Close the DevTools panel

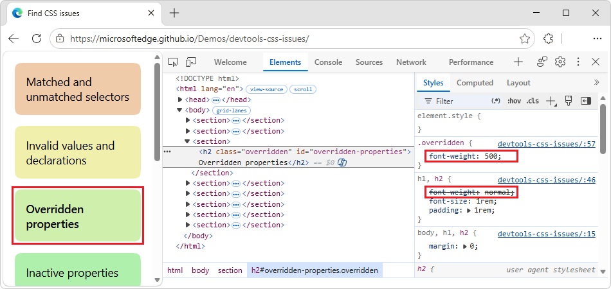pyautogui.click(x=596, y=62)
